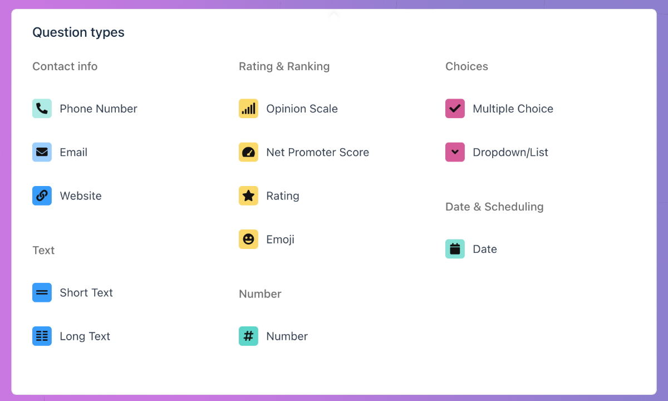Click the Phone Number phone icon
The height and width of the screenshot is (401, 668).
pos(42,109)
